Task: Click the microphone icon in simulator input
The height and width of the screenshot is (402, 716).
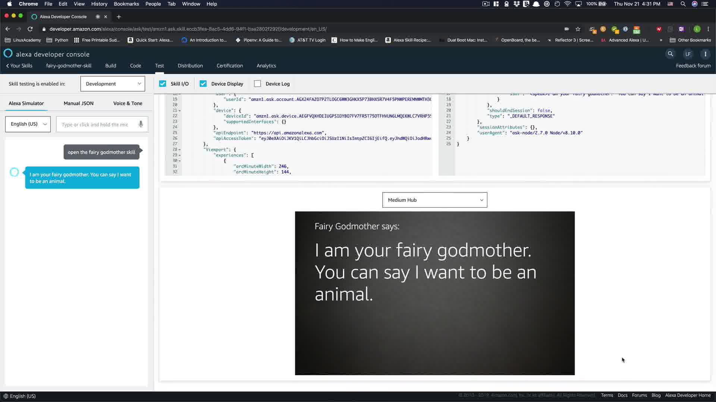Action: tap(141, 124)
